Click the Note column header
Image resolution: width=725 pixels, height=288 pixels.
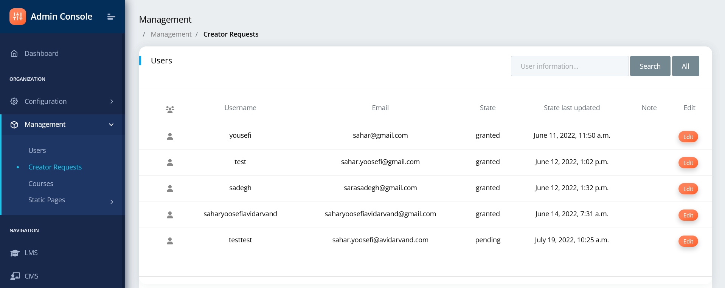coord(649,108)
